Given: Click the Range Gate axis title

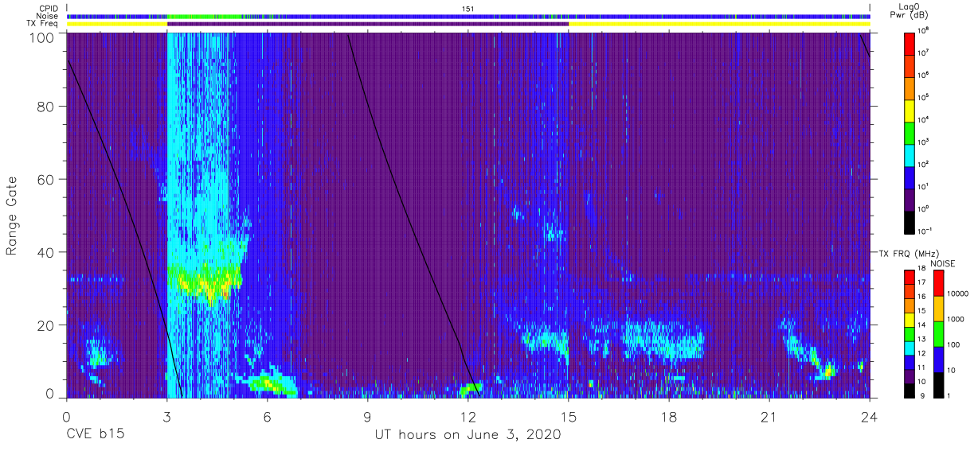Looking at the screenshot, I should 13,216.
